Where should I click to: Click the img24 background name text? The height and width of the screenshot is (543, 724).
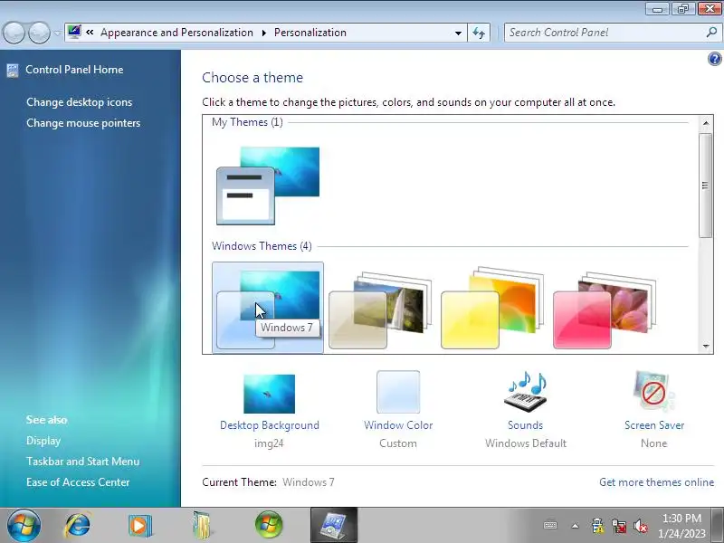click(269, 443)
